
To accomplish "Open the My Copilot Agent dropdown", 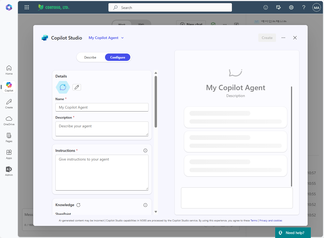I will coord(106,38).
